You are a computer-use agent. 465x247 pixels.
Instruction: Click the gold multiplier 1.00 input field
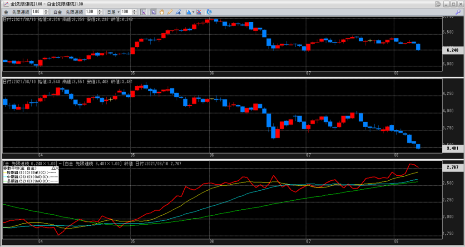(x=37, y=11)
